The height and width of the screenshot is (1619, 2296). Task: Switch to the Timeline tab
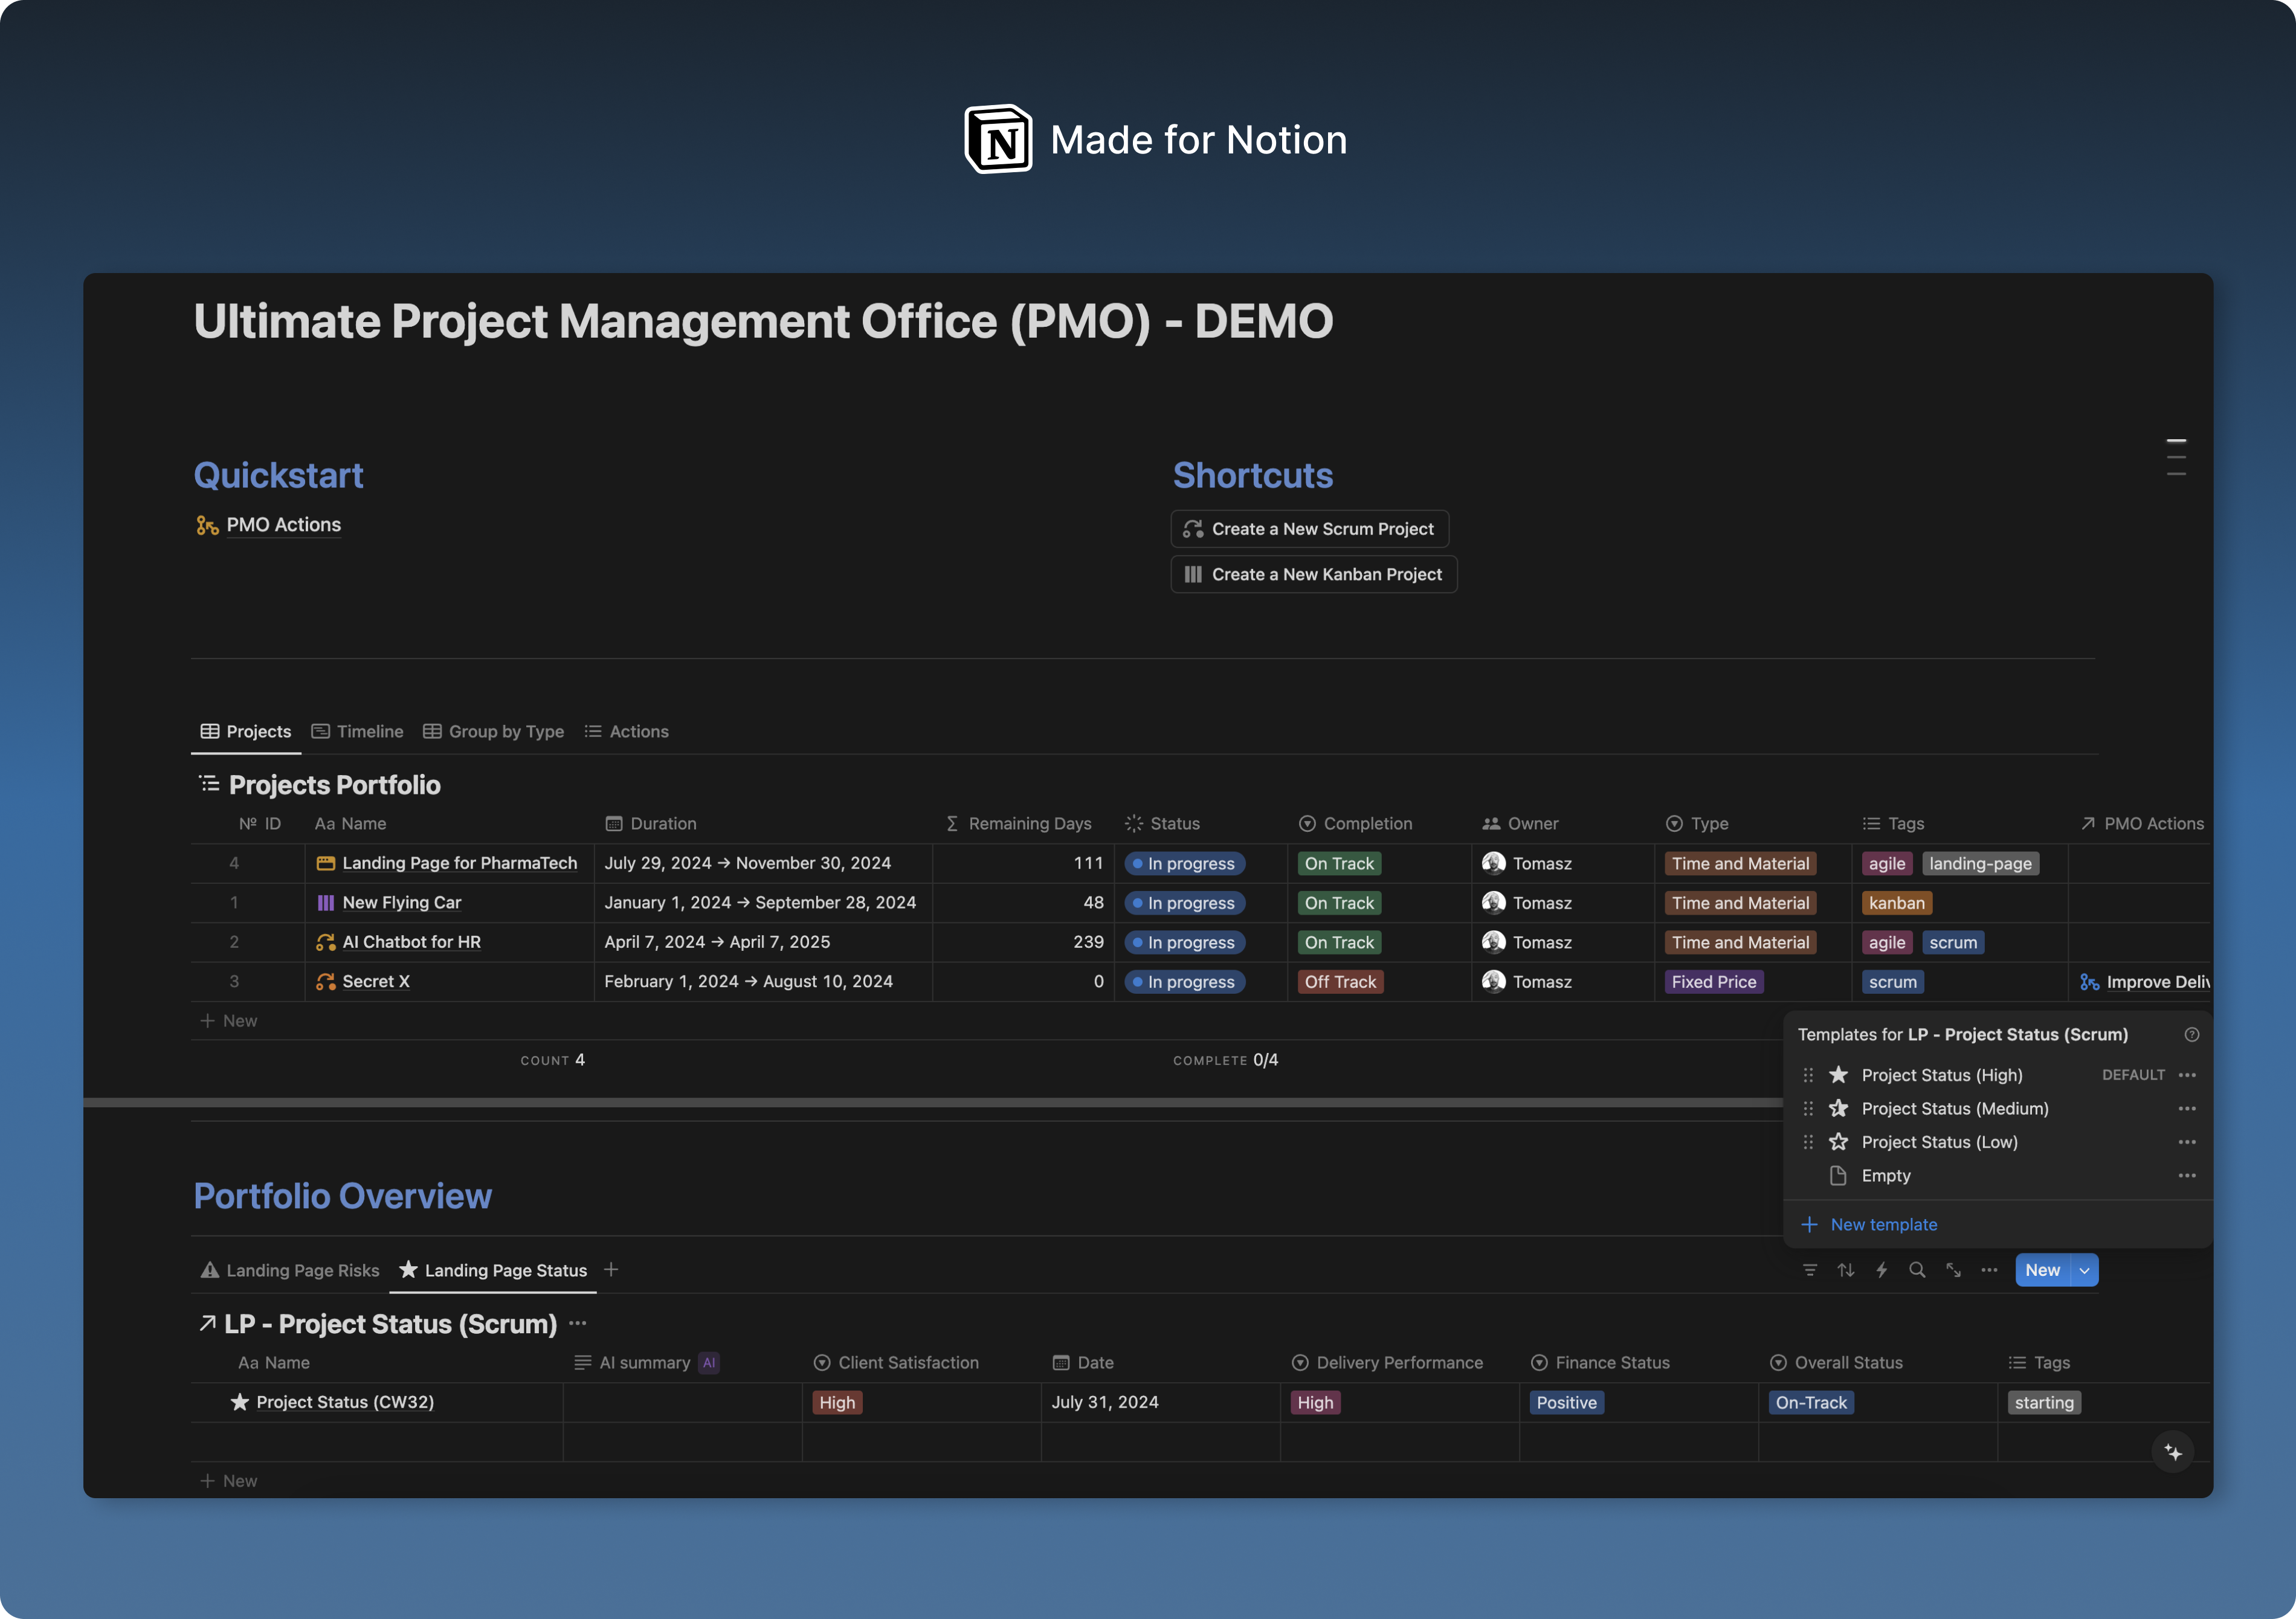click(358, 732)
